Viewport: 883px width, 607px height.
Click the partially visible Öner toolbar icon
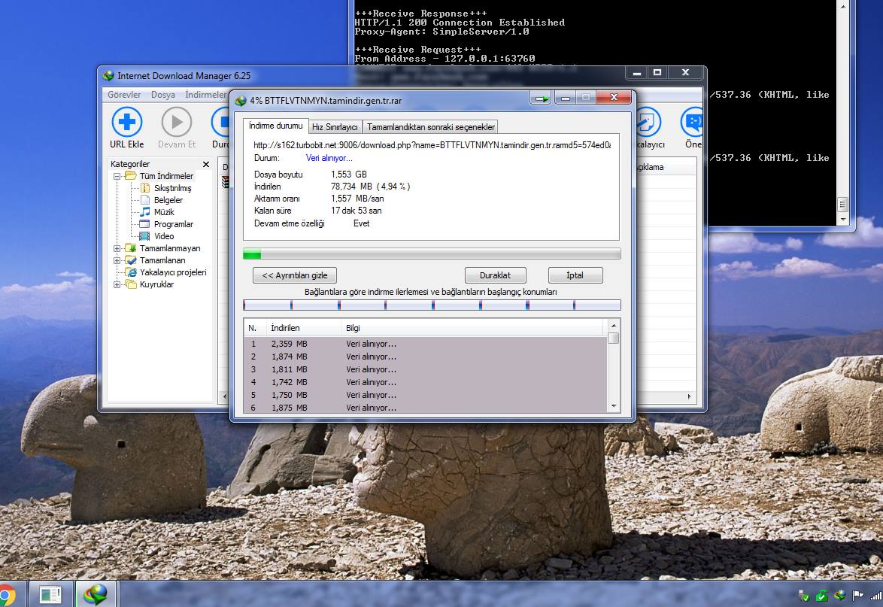(x=692, y=121)
